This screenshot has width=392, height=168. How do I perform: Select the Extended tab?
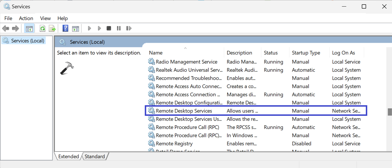(x=68, y=157)
